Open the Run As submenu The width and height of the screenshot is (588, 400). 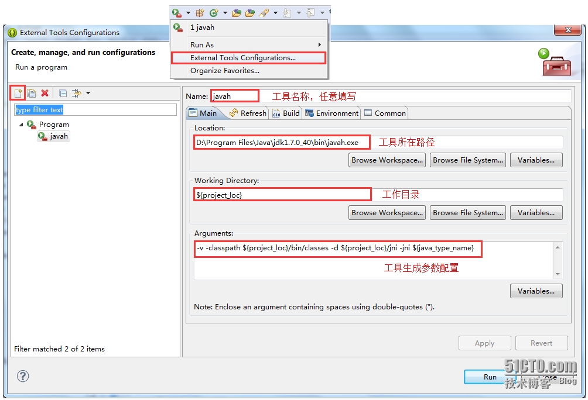[249, 44]
